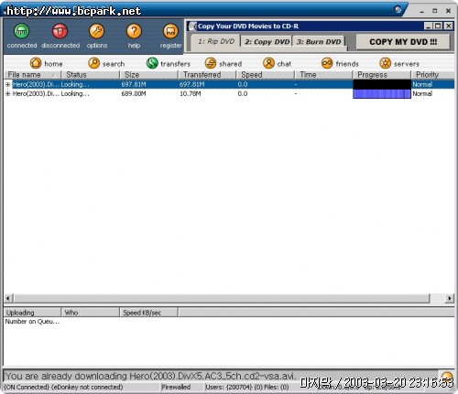Screen dimensions: 458x394
Task: Click the orange status icon at bottom right
Action: pos(447,377)
